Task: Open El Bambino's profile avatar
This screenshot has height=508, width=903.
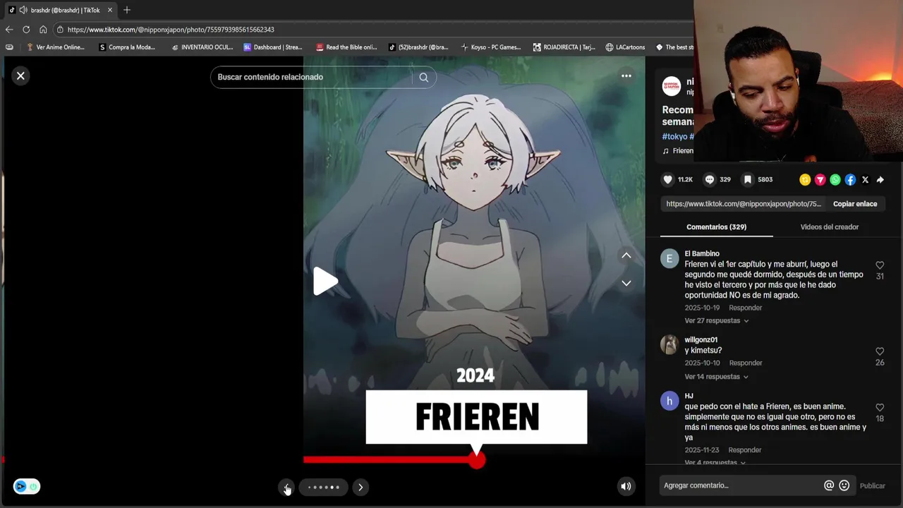Action: (x=669, y=259)
